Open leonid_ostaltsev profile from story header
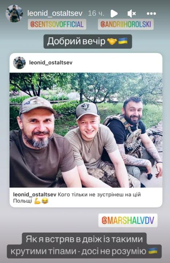170x263 pixels. click(55, 14)
